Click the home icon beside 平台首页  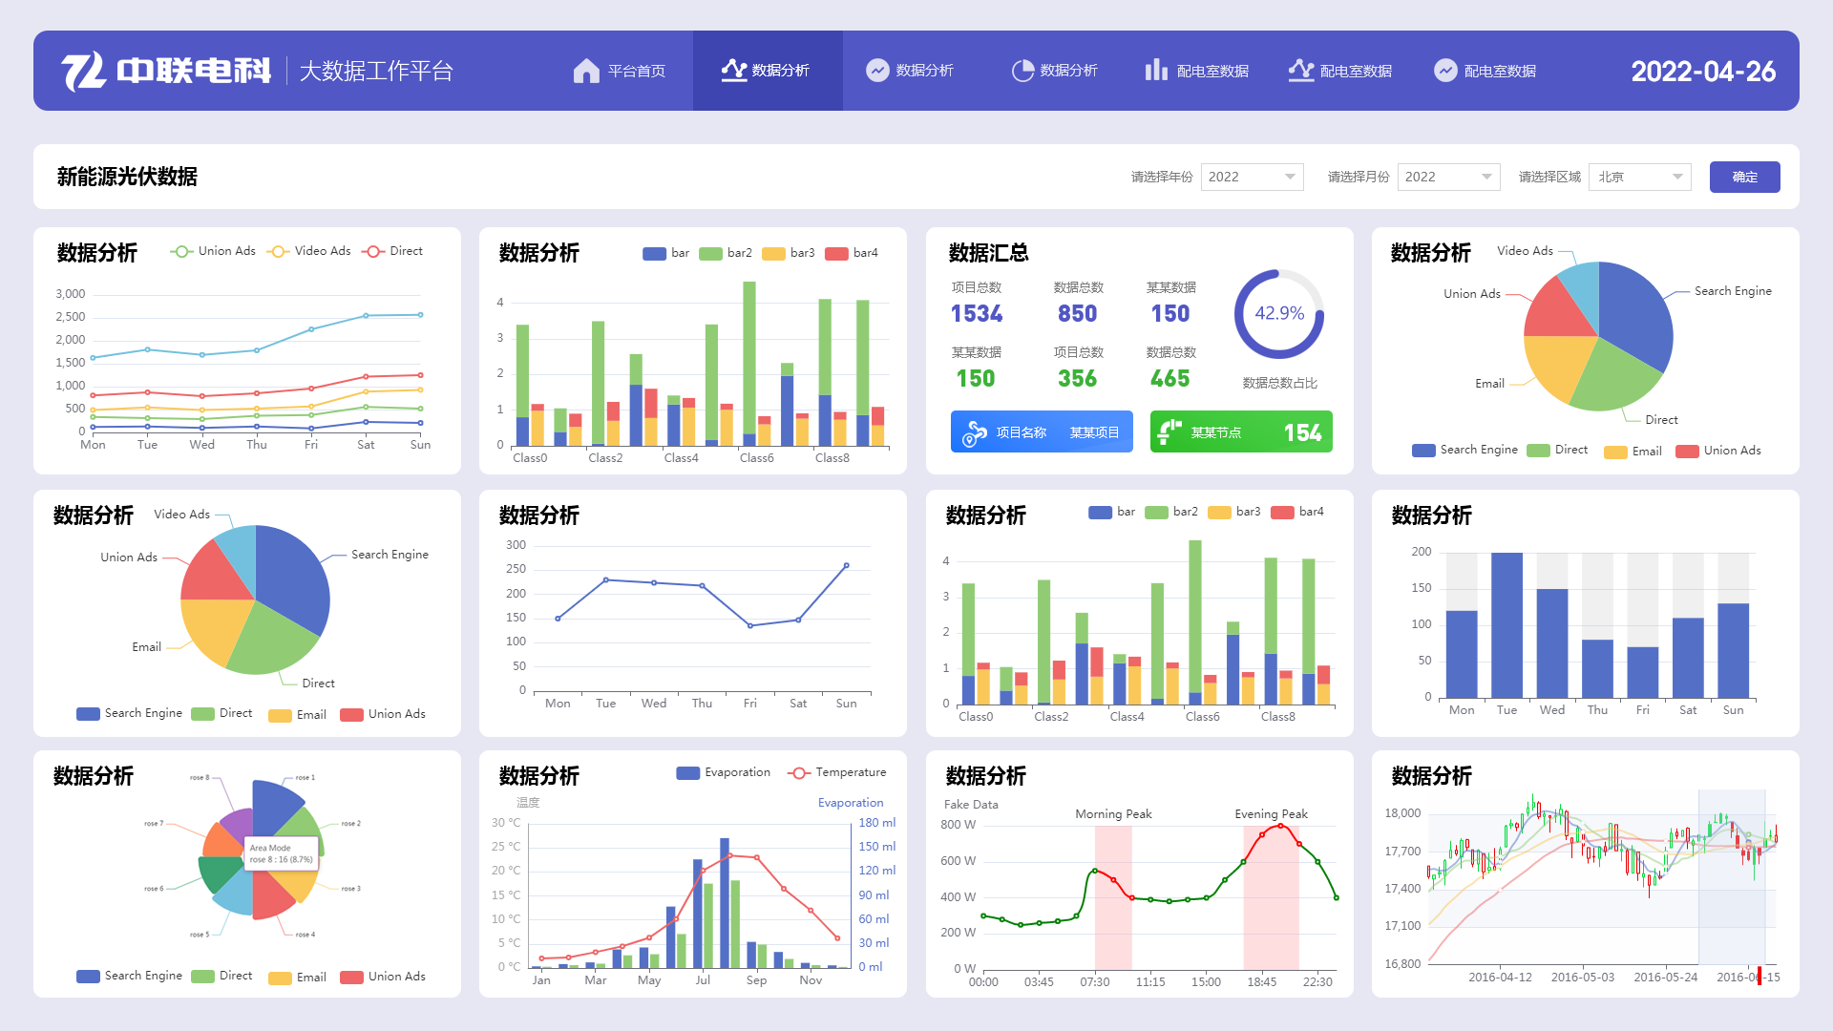click(x=586, y=71)
